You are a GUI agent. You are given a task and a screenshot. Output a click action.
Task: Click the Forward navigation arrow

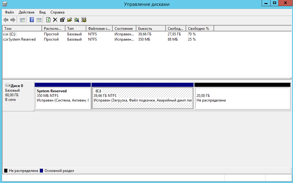point(13,20)
